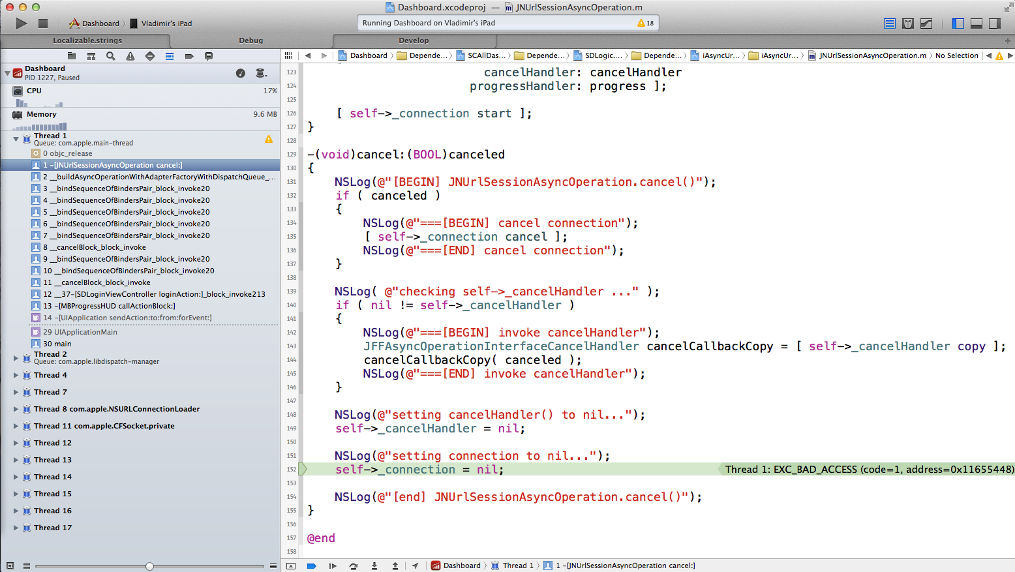Click the Step Out debug button
This screenshot has width=1015, height=572.
(x=395, y=566)
